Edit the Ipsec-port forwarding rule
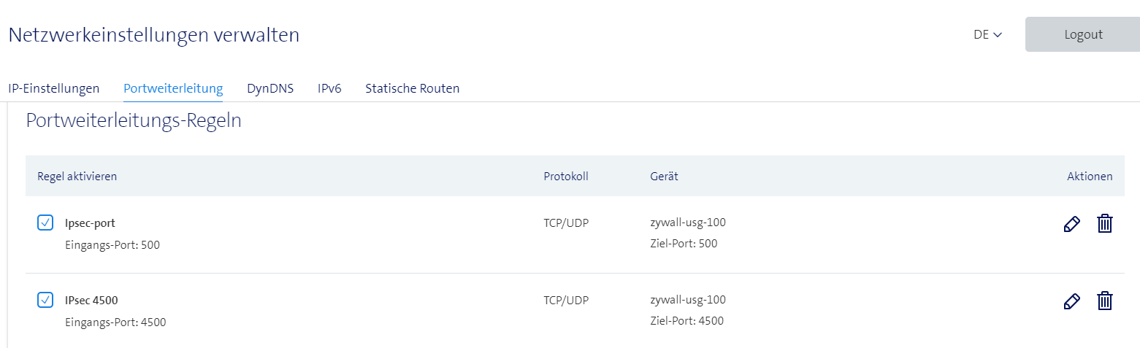Image resolution: width=1140 pixels, height=348 pixels. [x=1071, y=224]
